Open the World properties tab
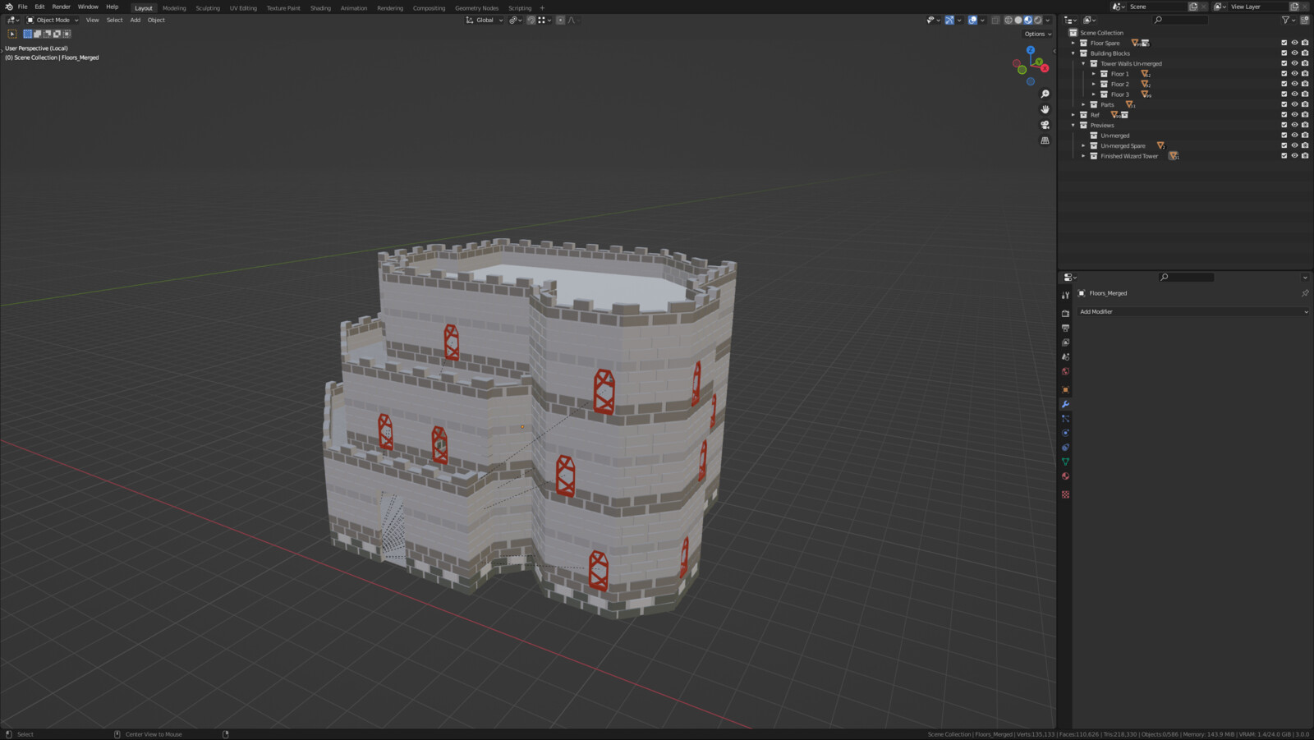1314x740 pixels. 1065,371
